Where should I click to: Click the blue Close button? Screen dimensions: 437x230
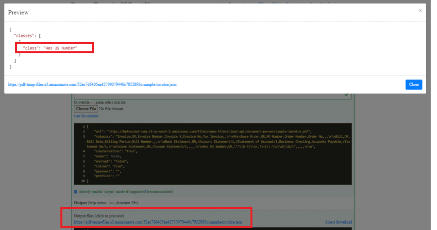(414, 84)
